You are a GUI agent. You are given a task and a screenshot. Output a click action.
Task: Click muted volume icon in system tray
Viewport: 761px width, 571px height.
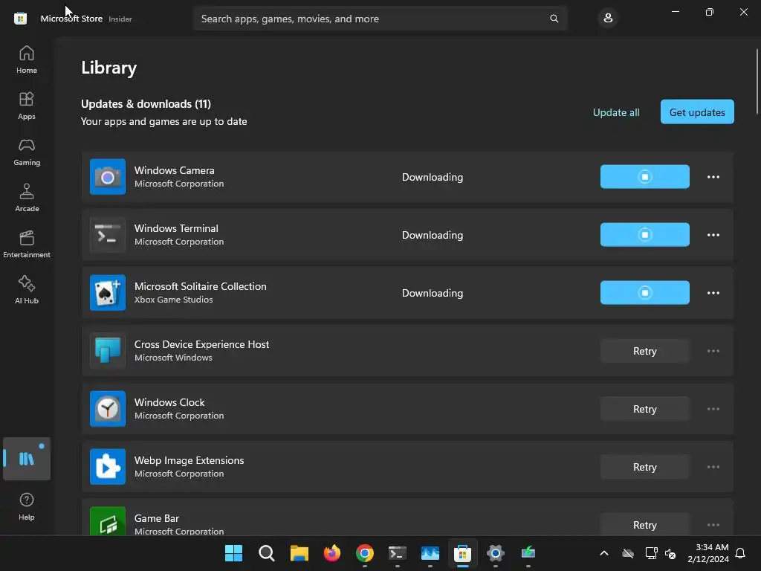pos(670,553)
